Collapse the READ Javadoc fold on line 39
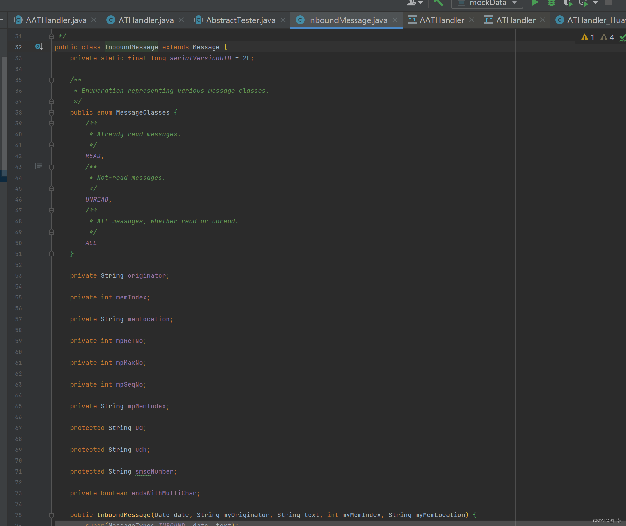Viewport: 626px width, 526px height. coord(51,124)
